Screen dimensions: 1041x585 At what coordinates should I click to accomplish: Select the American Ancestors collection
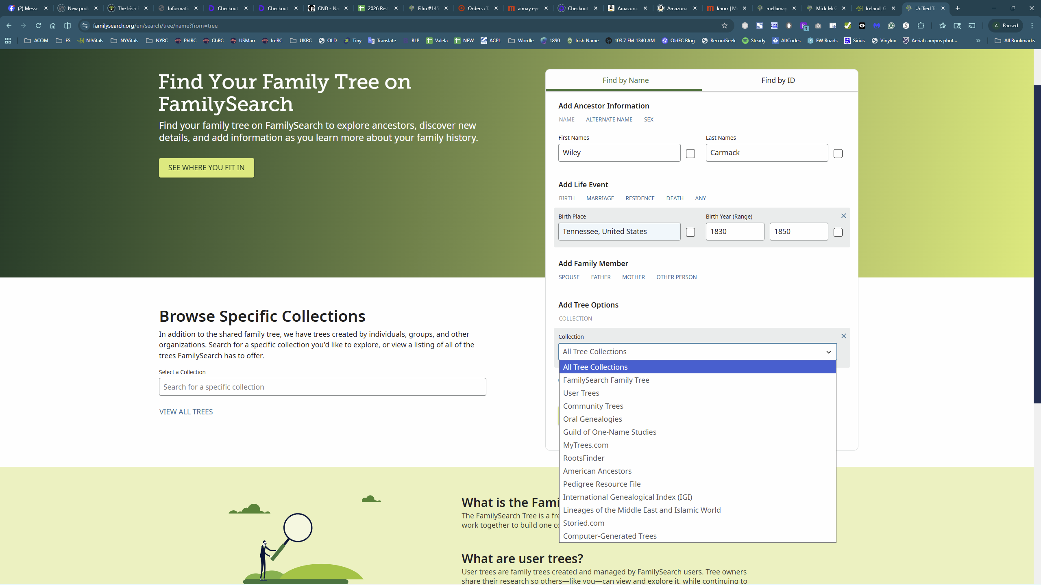click(x=697, y=471)
